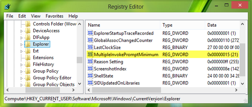Open the File menu
This screenshot has height=107, width=252.
point(10,16)
